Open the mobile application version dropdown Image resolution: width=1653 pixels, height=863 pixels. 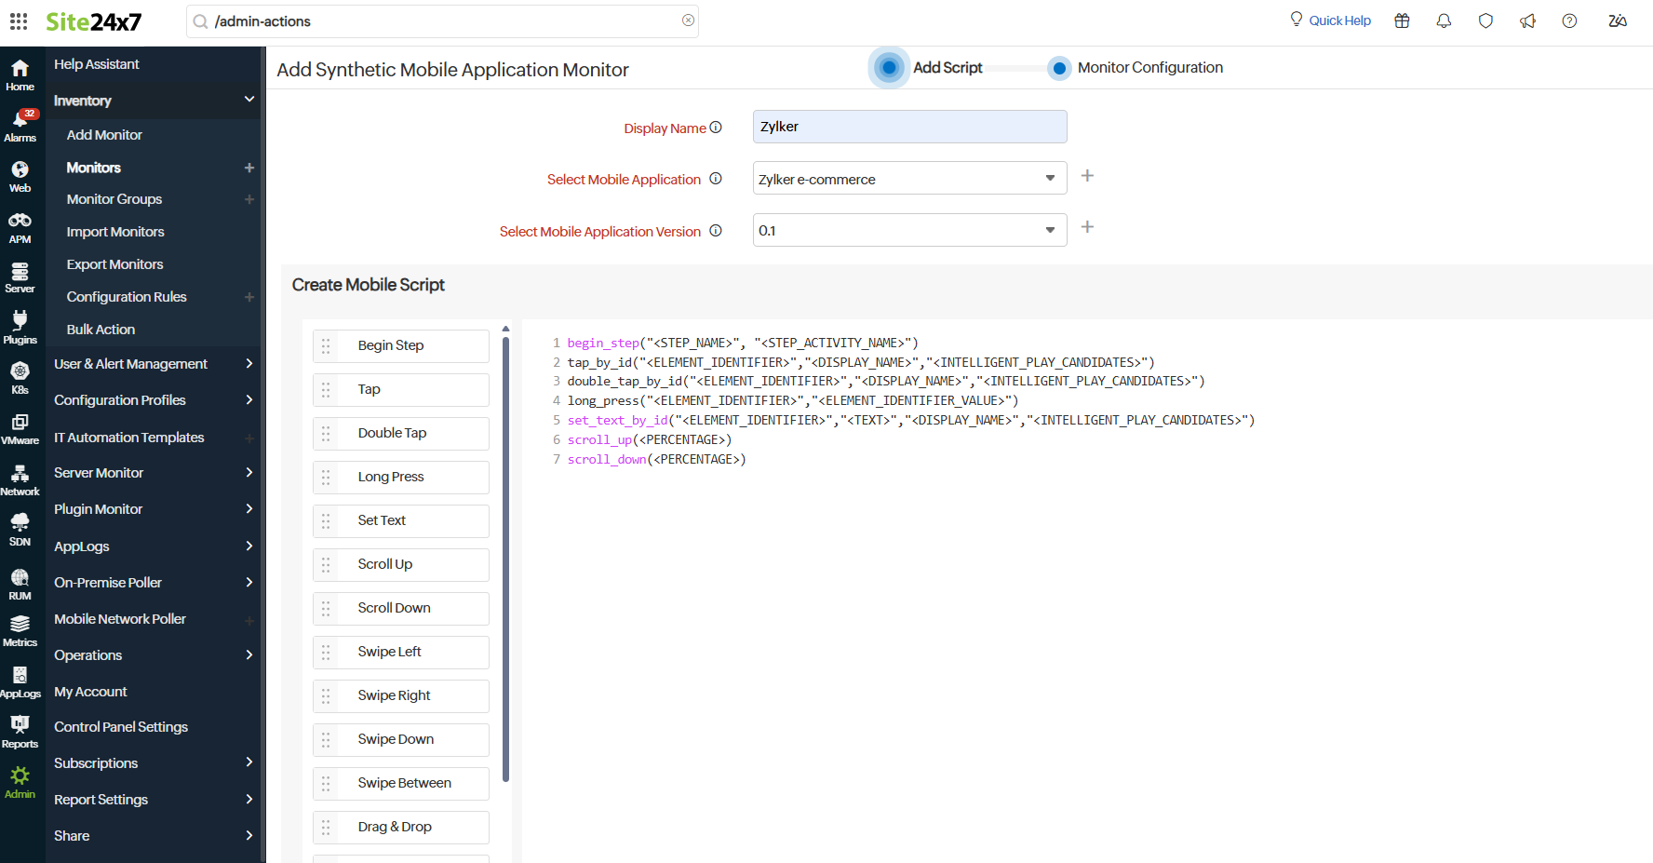coord(909,230)
